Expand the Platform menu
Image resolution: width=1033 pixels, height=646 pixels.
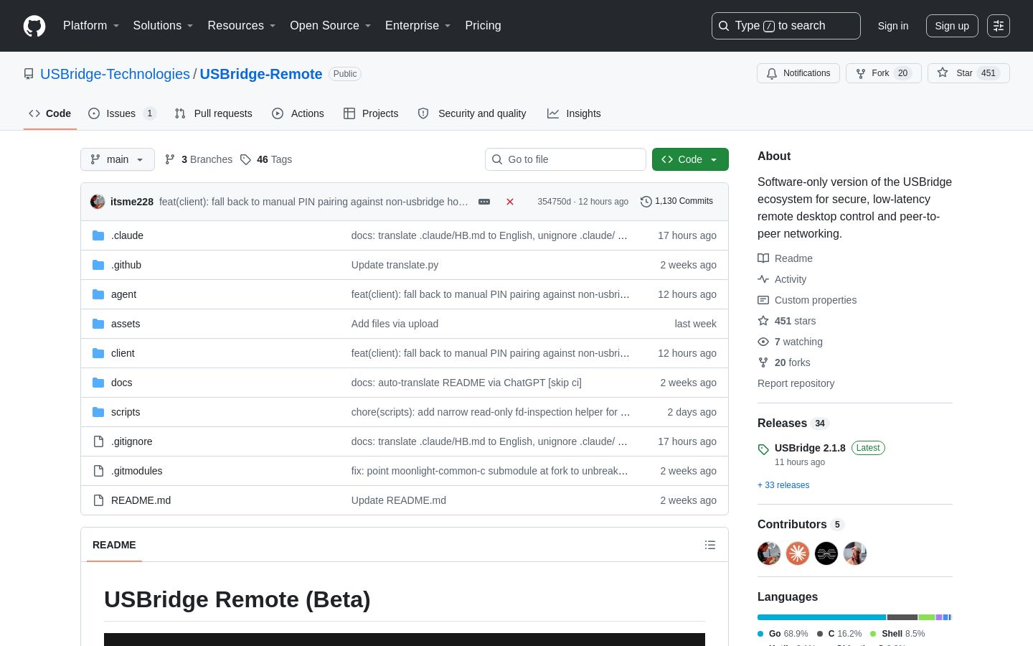[91, 26]
